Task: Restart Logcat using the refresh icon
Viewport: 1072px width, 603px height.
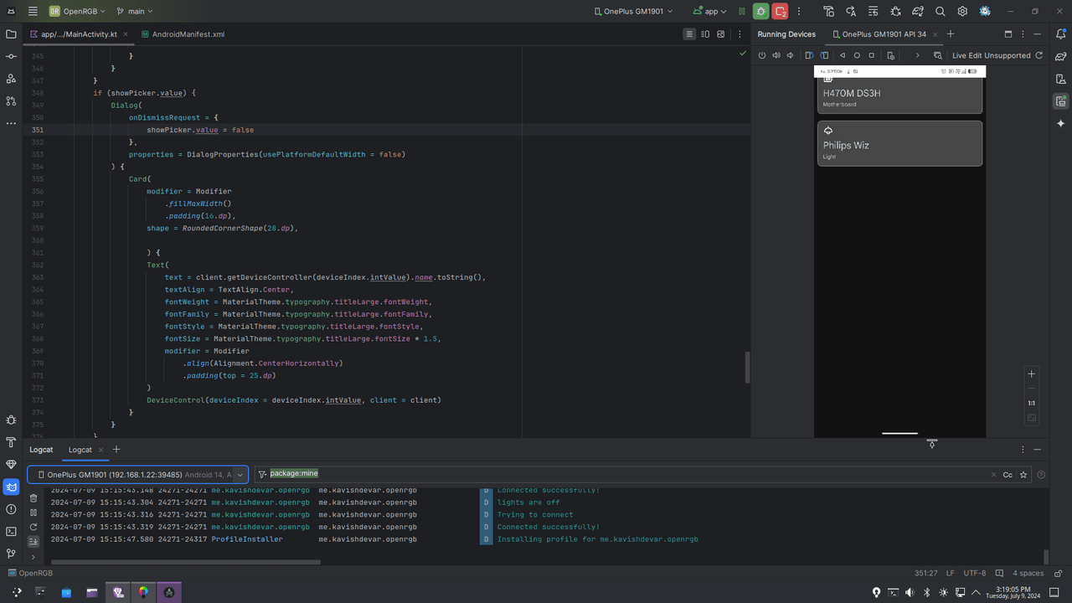Action: (33, 527)
